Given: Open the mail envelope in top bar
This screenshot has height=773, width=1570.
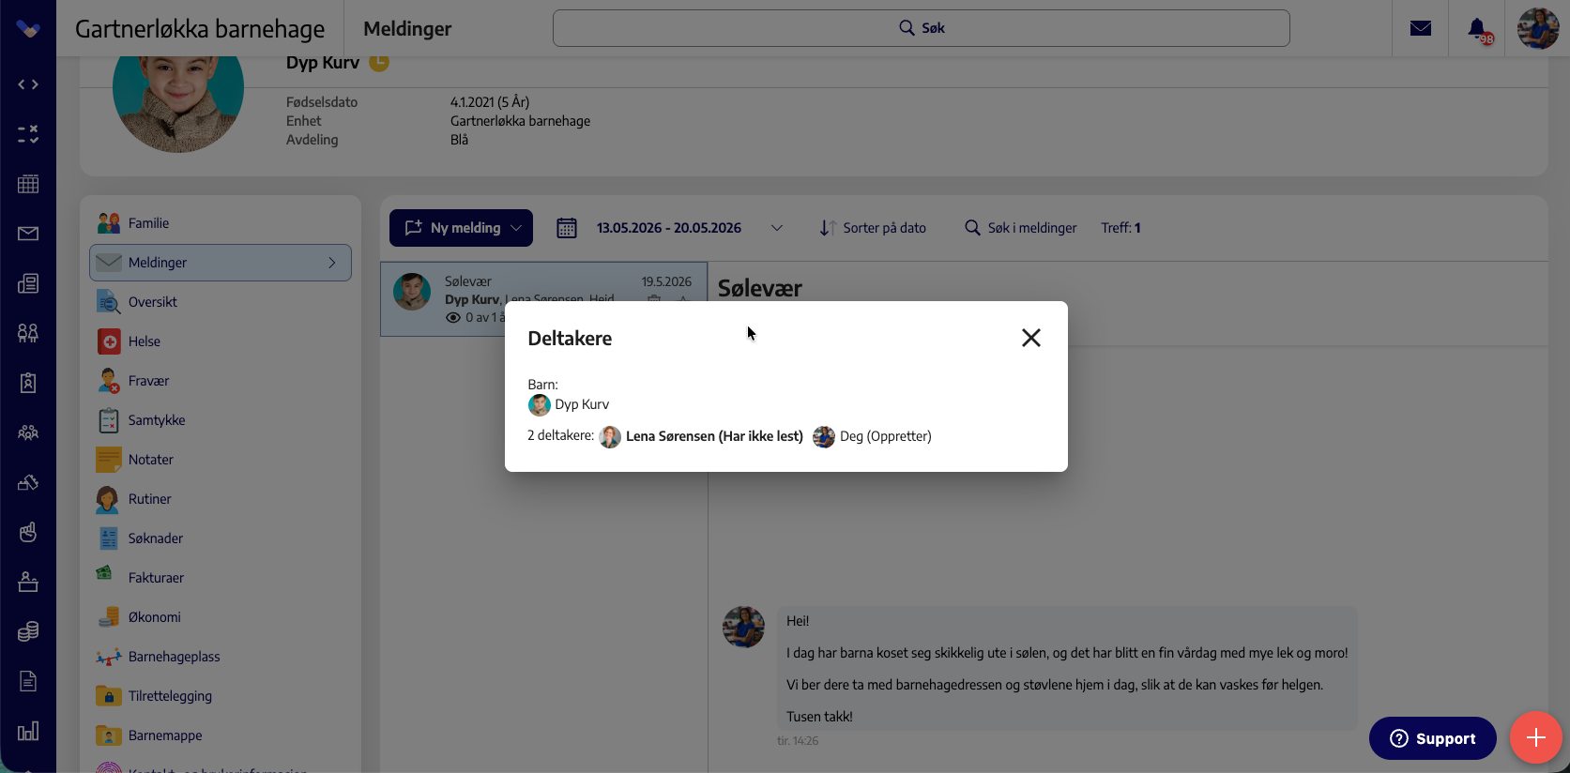Looking at the screenshot, I should 1421,28.
